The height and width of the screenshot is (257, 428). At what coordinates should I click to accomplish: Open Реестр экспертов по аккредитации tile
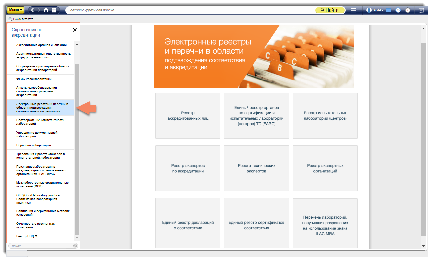pyautogui.click(x=188, y=168)
